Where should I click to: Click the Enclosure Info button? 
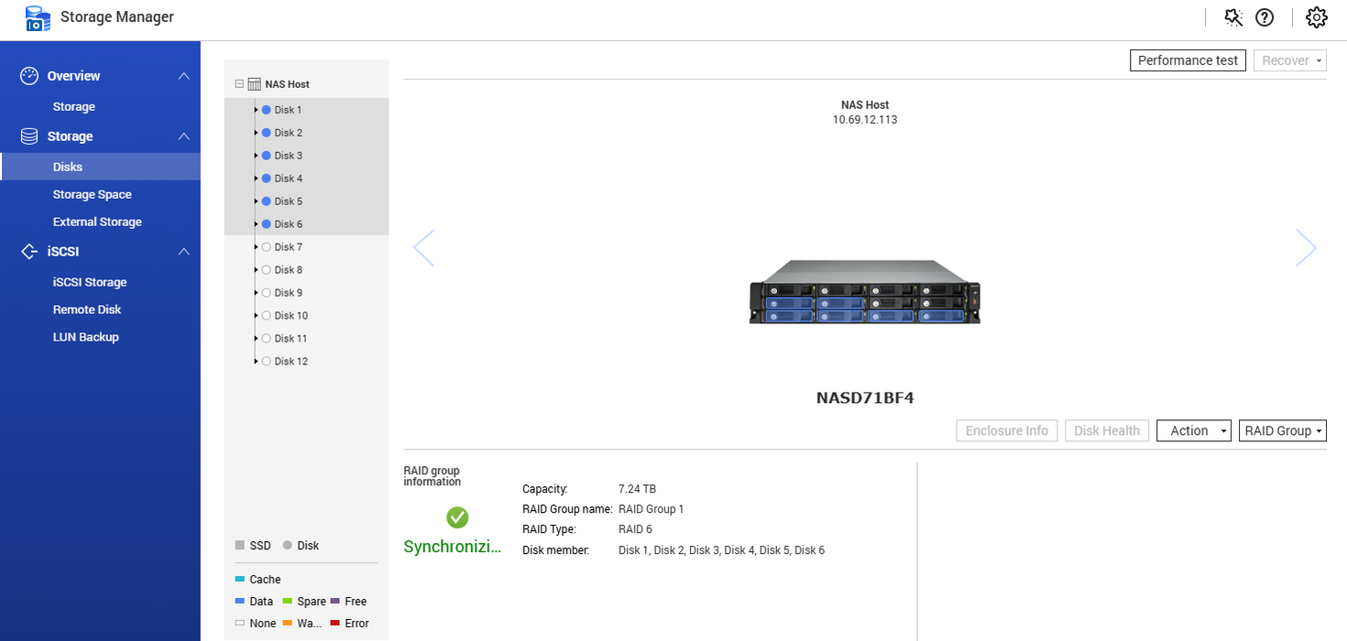1007,430
